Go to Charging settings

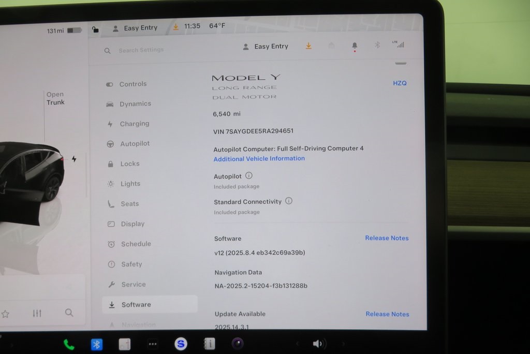point(128,124)
